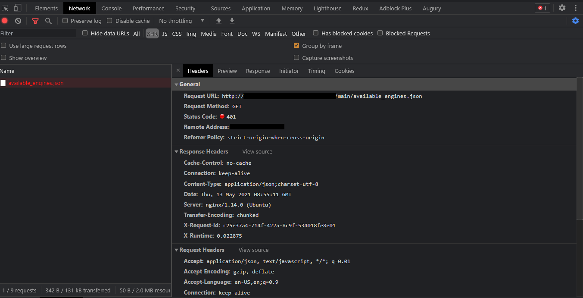
Task: Clear the network log
Action: pos(18,20)
